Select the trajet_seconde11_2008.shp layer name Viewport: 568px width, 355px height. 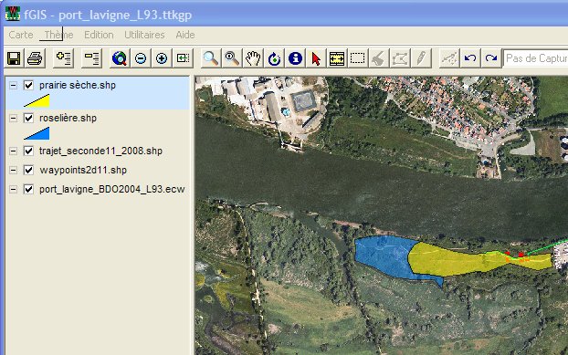pos(100,151)
